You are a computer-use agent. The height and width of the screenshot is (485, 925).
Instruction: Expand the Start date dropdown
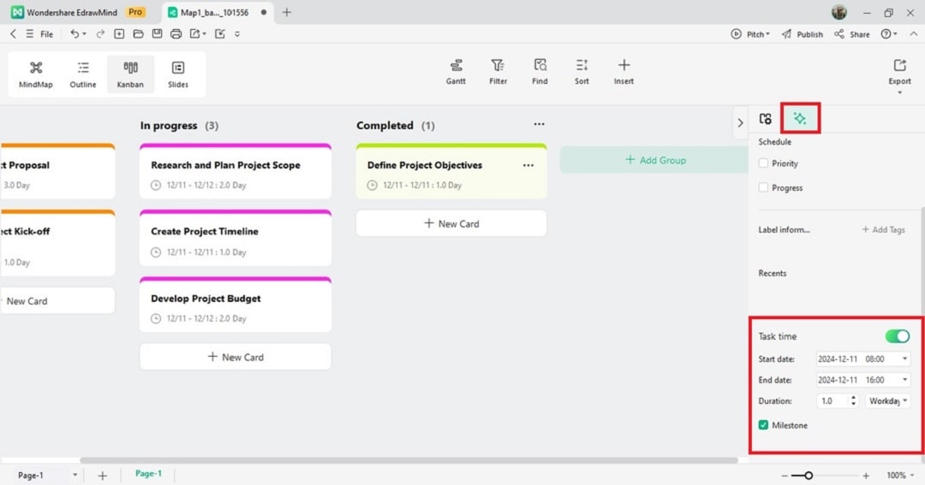(x=905, y=359)
